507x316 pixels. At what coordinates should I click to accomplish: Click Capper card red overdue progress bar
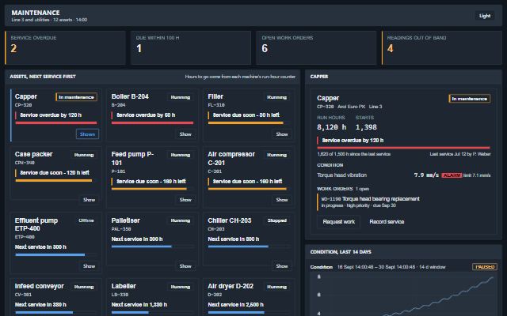tap(56, 123)
